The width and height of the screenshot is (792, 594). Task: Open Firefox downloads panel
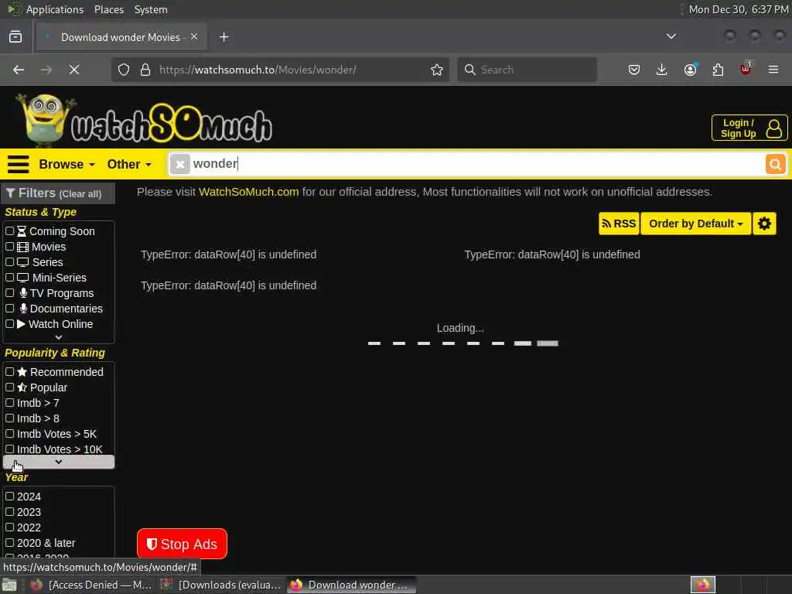(662, 70)
